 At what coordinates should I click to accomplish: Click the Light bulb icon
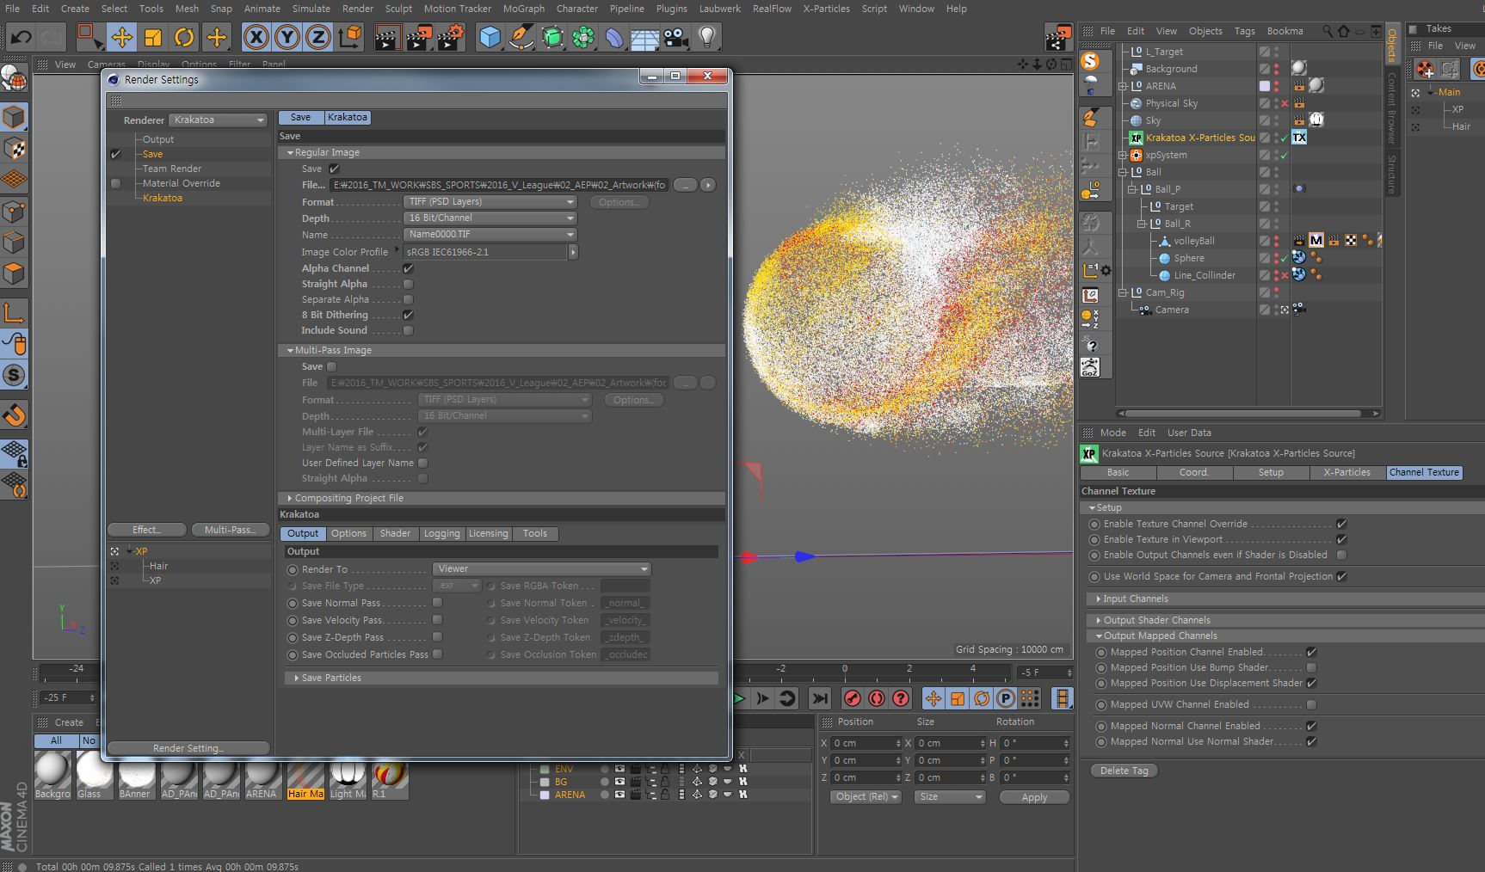707,37
